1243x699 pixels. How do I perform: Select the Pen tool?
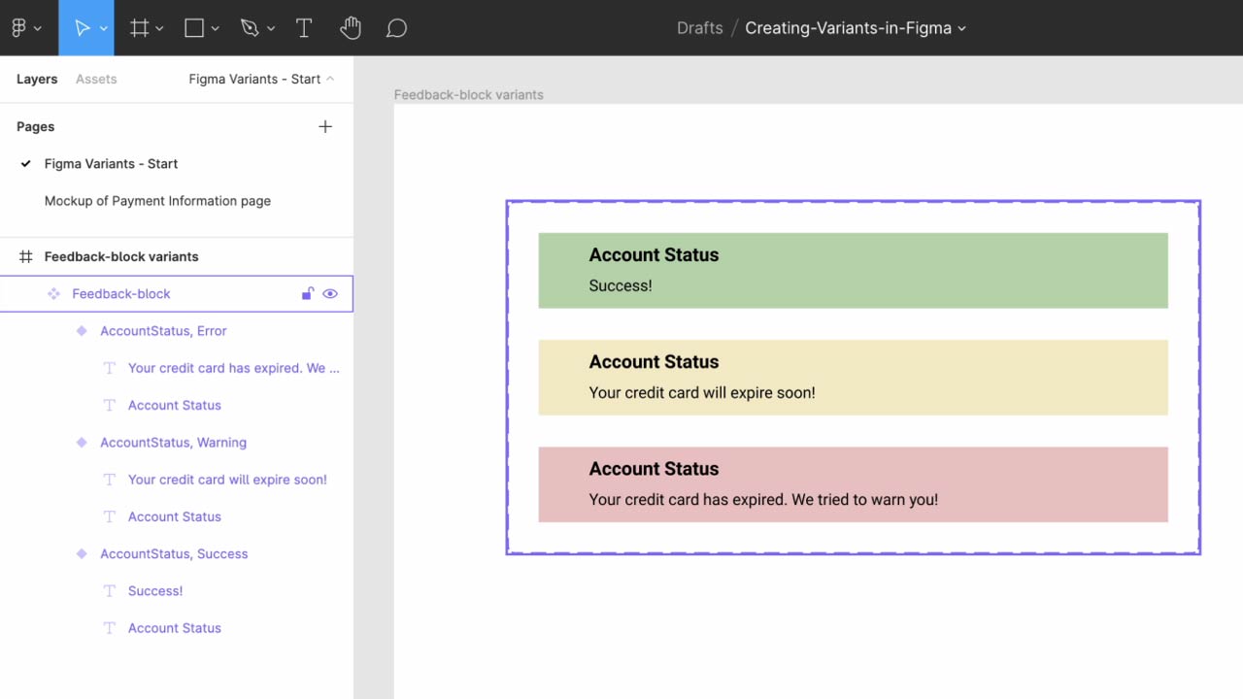(x=251, y=27)
